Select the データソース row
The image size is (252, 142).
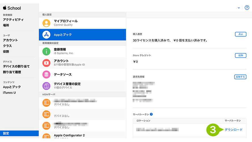82,74
